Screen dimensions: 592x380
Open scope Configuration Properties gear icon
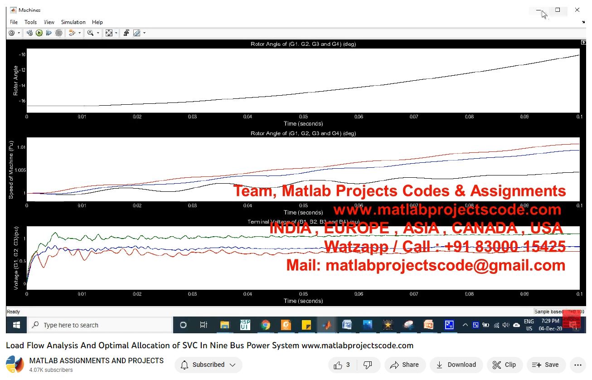(12, 33)
